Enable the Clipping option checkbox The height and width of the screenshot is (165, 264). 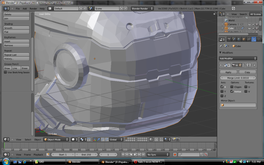coord(232,87)
